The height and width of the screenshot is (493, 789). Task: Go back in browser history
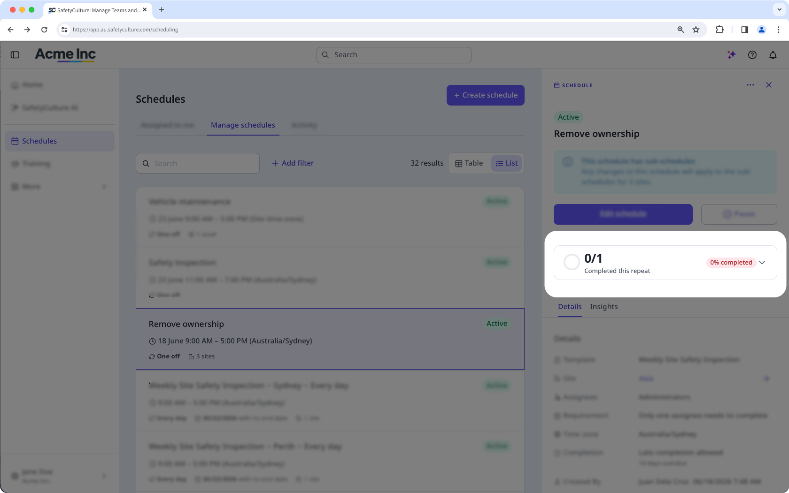point(11,30)
